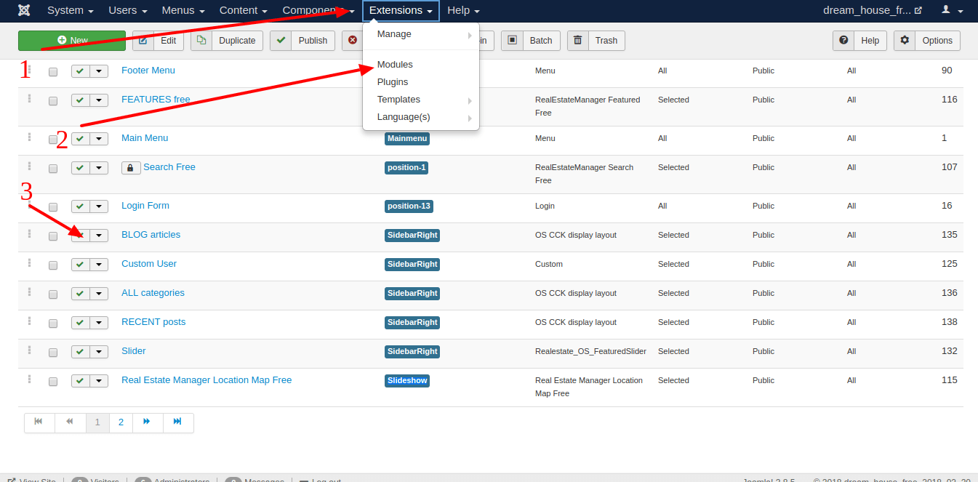Image resolution: width=978 pixels, height=482 pixels.
Task: Open the Users menu
Action: tap(128, 10)
